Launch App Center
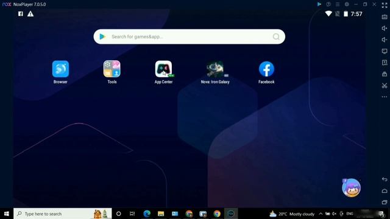 (163, 69)
